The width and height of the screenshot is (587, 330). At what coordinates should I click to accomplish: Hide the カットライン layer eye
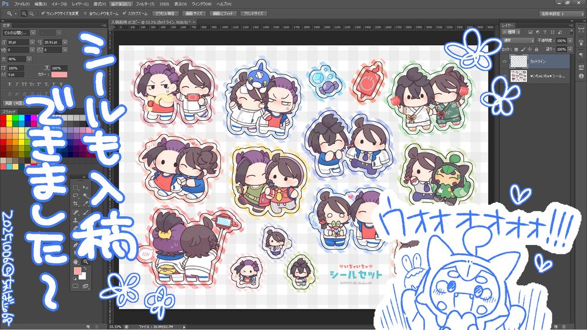pyautogui.click(x=505, y=62)
